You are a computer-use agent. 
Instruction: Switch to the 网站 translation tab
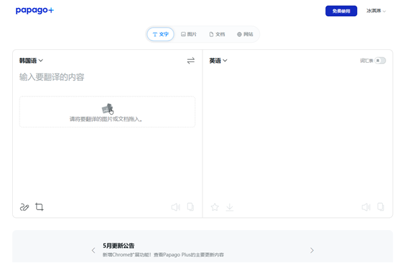tap(245, 34)
